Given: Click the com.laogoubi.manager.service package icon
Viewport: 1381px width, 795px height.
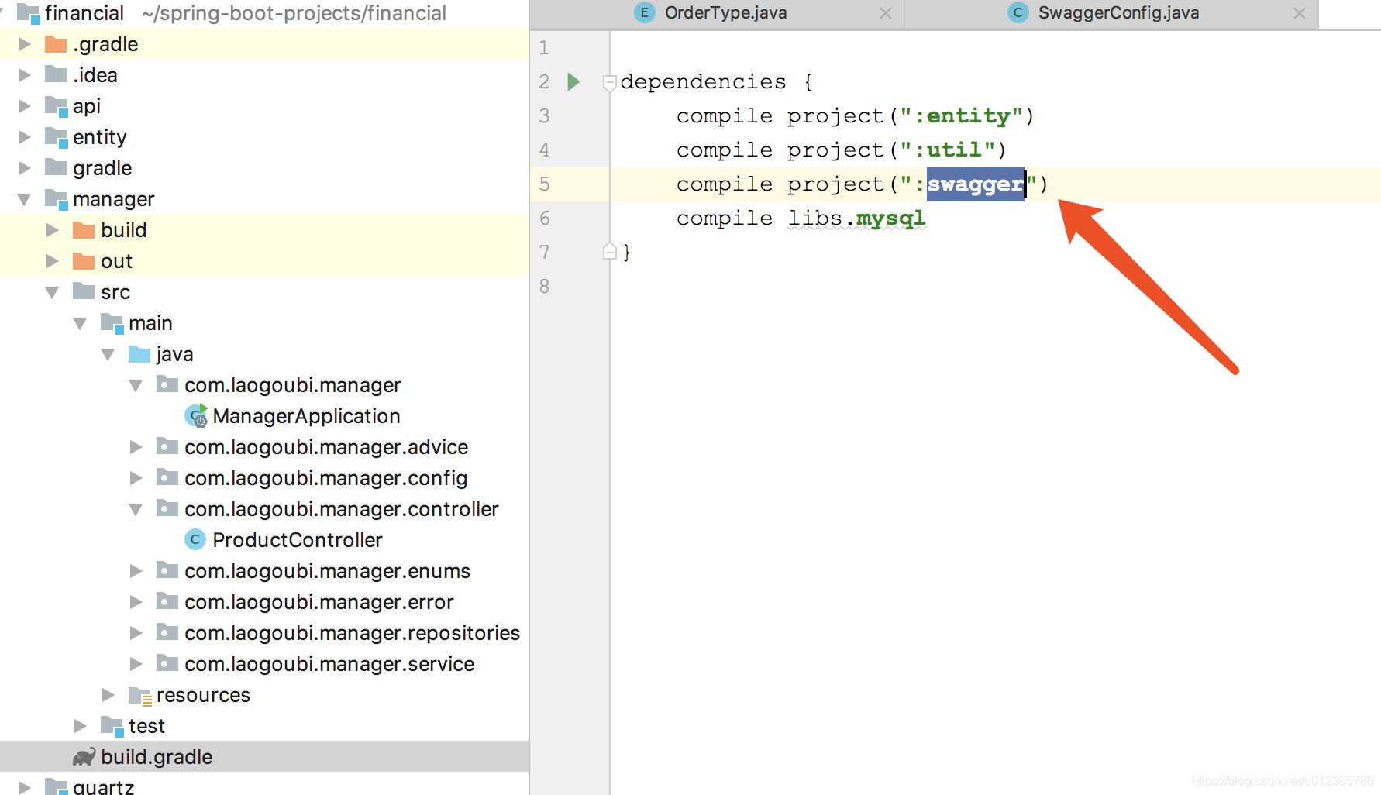Looking at the screenshot, I should pos(167,663).
